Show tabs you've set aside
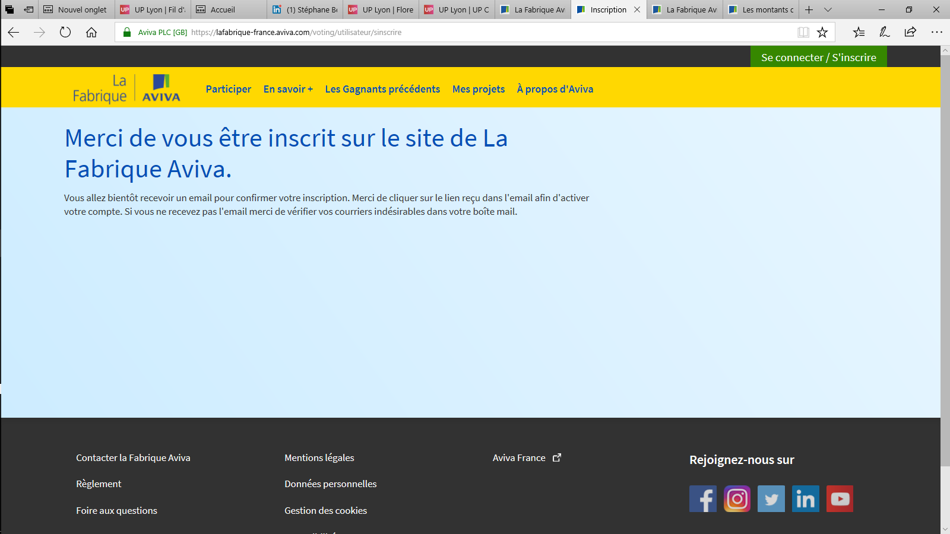Image resolution: width=950 pixels, height=534 pixels. pyautogui.click(x=9, y=9)
